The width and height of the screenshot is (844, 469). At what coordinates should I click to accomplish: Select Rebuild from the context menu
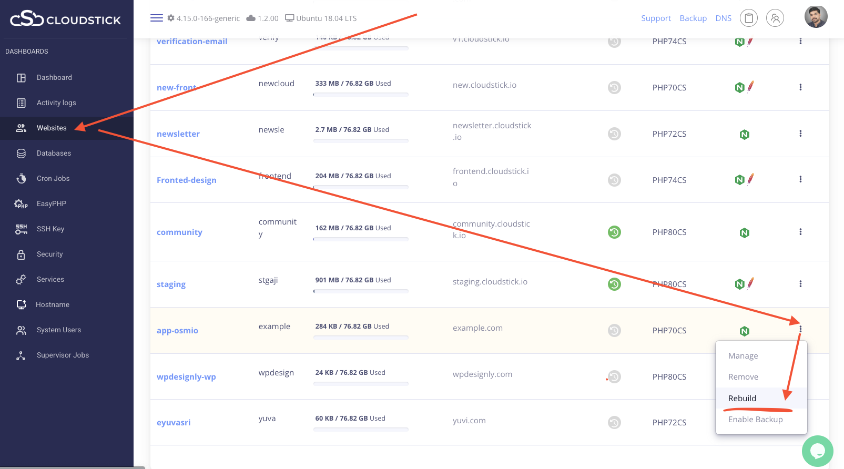(742, 398)
